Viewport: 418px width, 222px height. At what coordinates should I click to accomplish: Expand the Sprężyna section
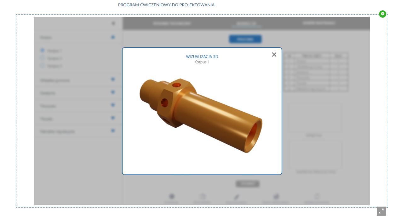click(113, 92)
